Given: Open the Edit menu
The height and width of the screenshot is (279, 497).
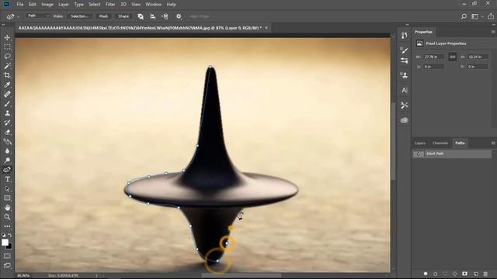Looking at the screenshot, I should 33,5.
